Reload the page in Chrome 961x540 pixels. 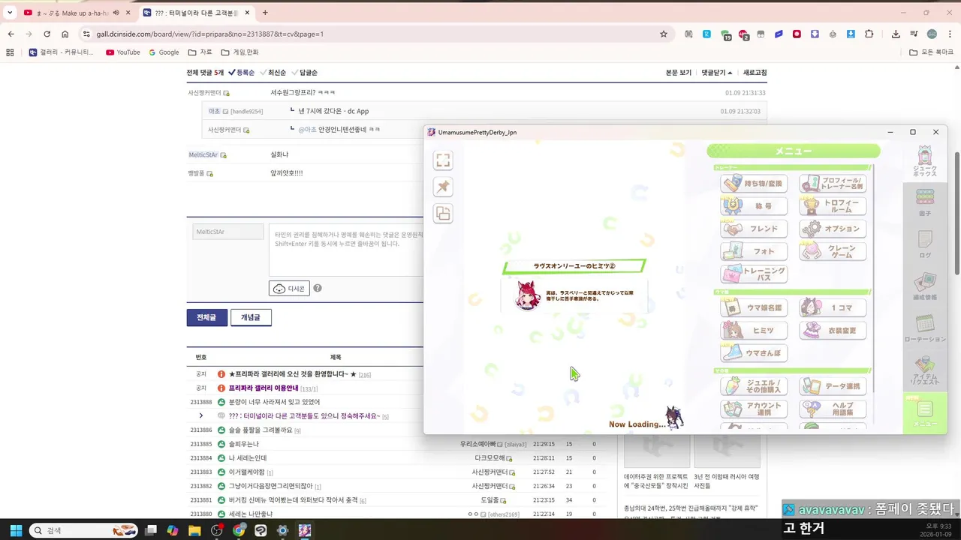point(47,34)
